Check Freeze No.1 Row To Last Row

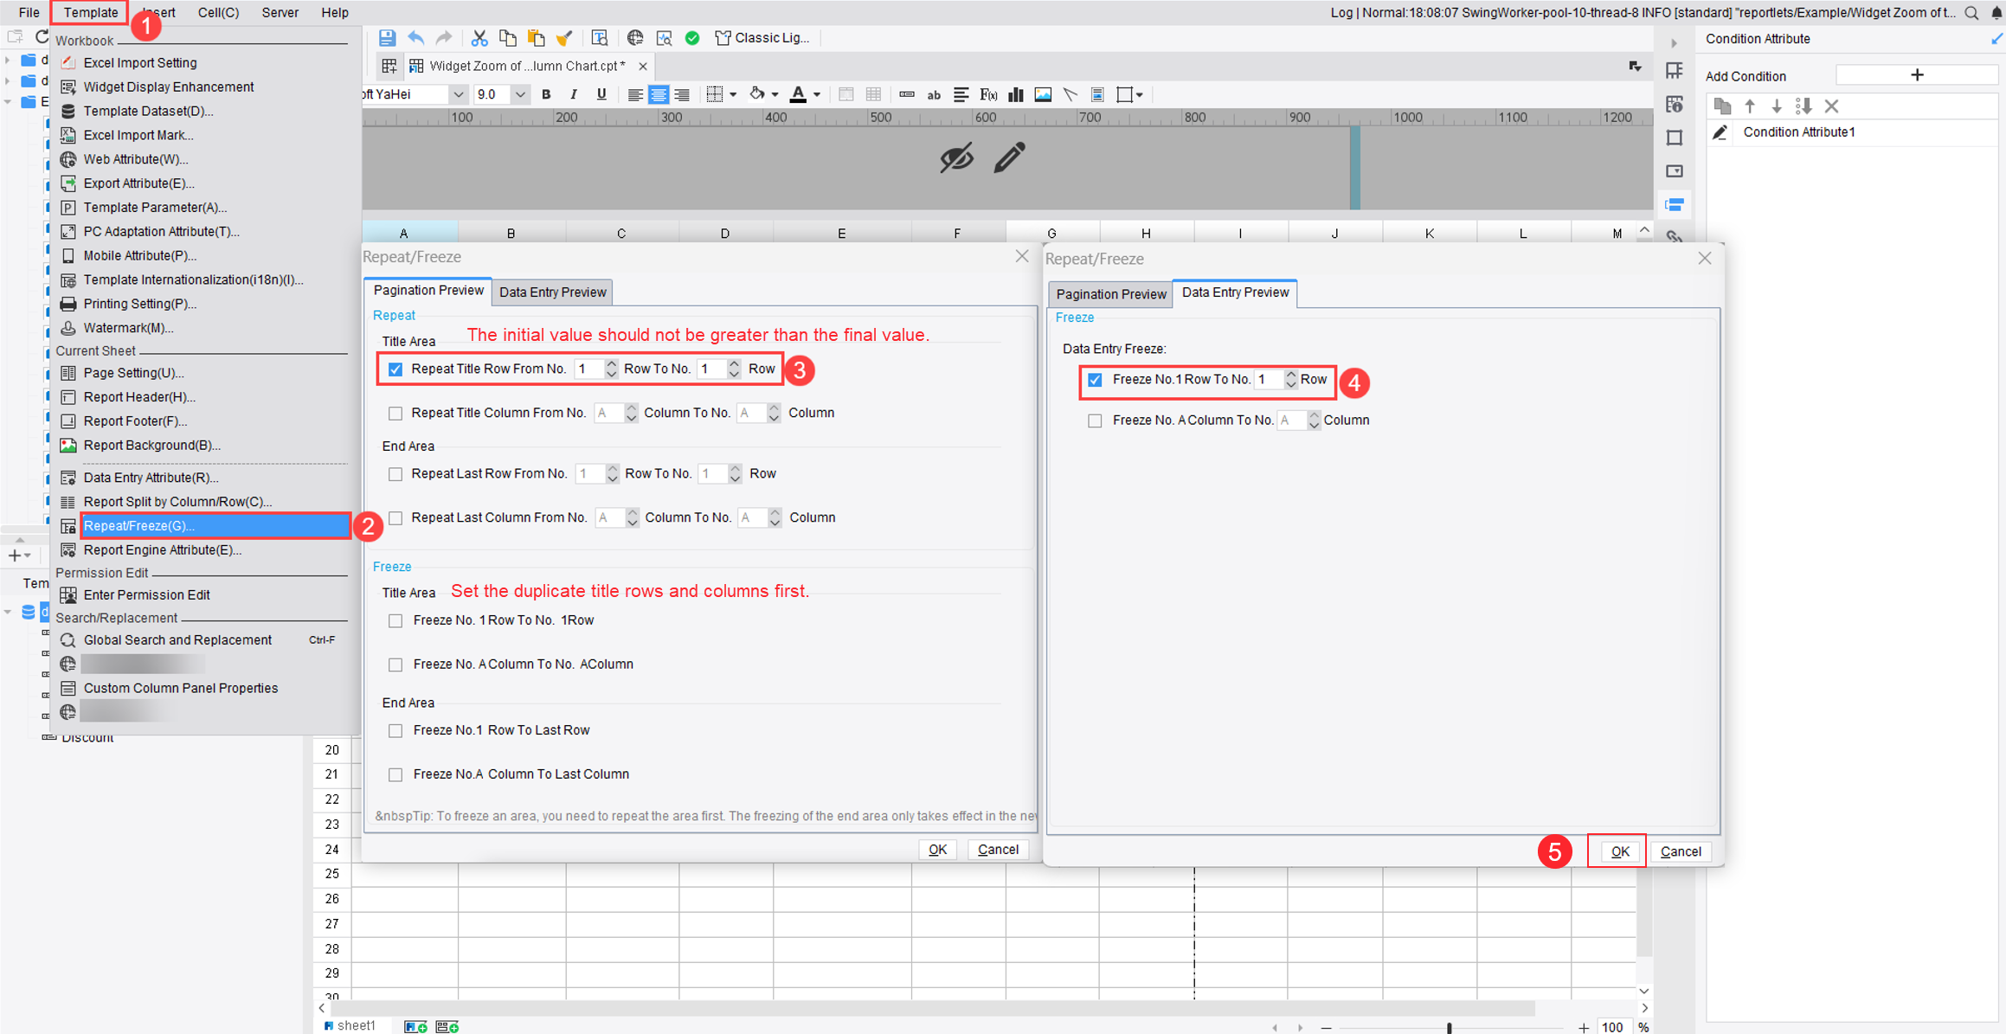click(395, 731)
